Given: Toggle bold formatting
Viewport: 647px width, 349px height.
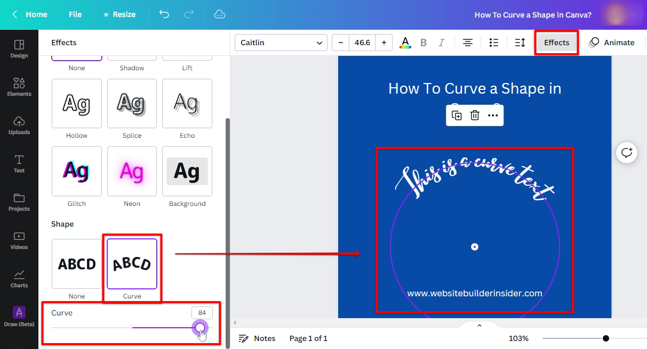Looking at the screenshot, I should [x=424, y=43].
